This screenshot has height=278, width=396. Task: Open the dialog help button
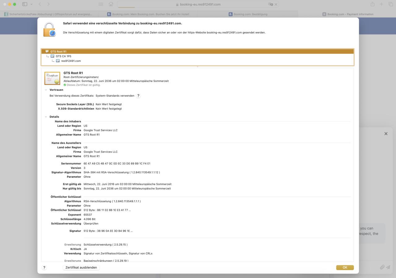(44, 267)
